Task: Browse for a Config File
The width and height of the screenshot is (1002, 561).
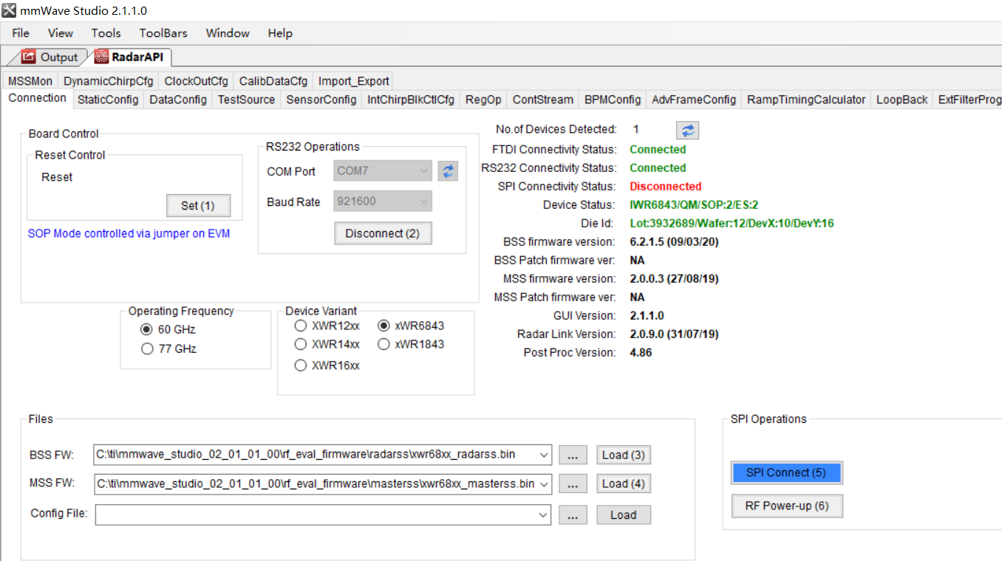Action: point(573,515)
